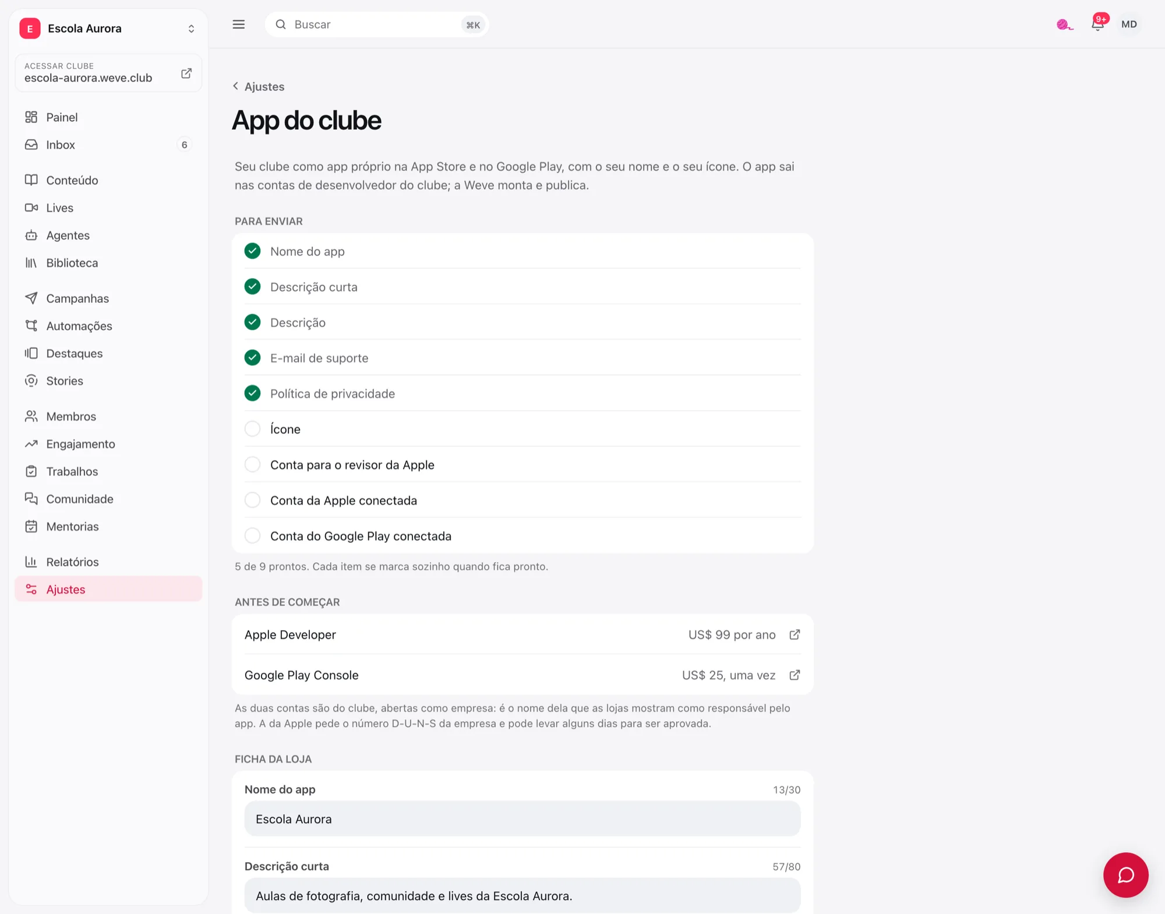Viewport: 1165px width, 914px height.
Task: Open the Google Play Console row
Action: 523,675
